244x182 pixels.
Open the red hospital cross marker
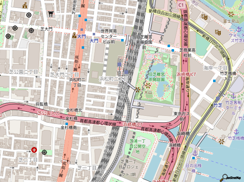(x=34, y=150)
